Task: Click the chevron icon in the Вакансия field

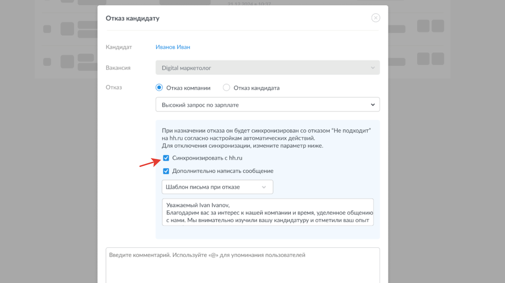Action: tap(373, 68)
